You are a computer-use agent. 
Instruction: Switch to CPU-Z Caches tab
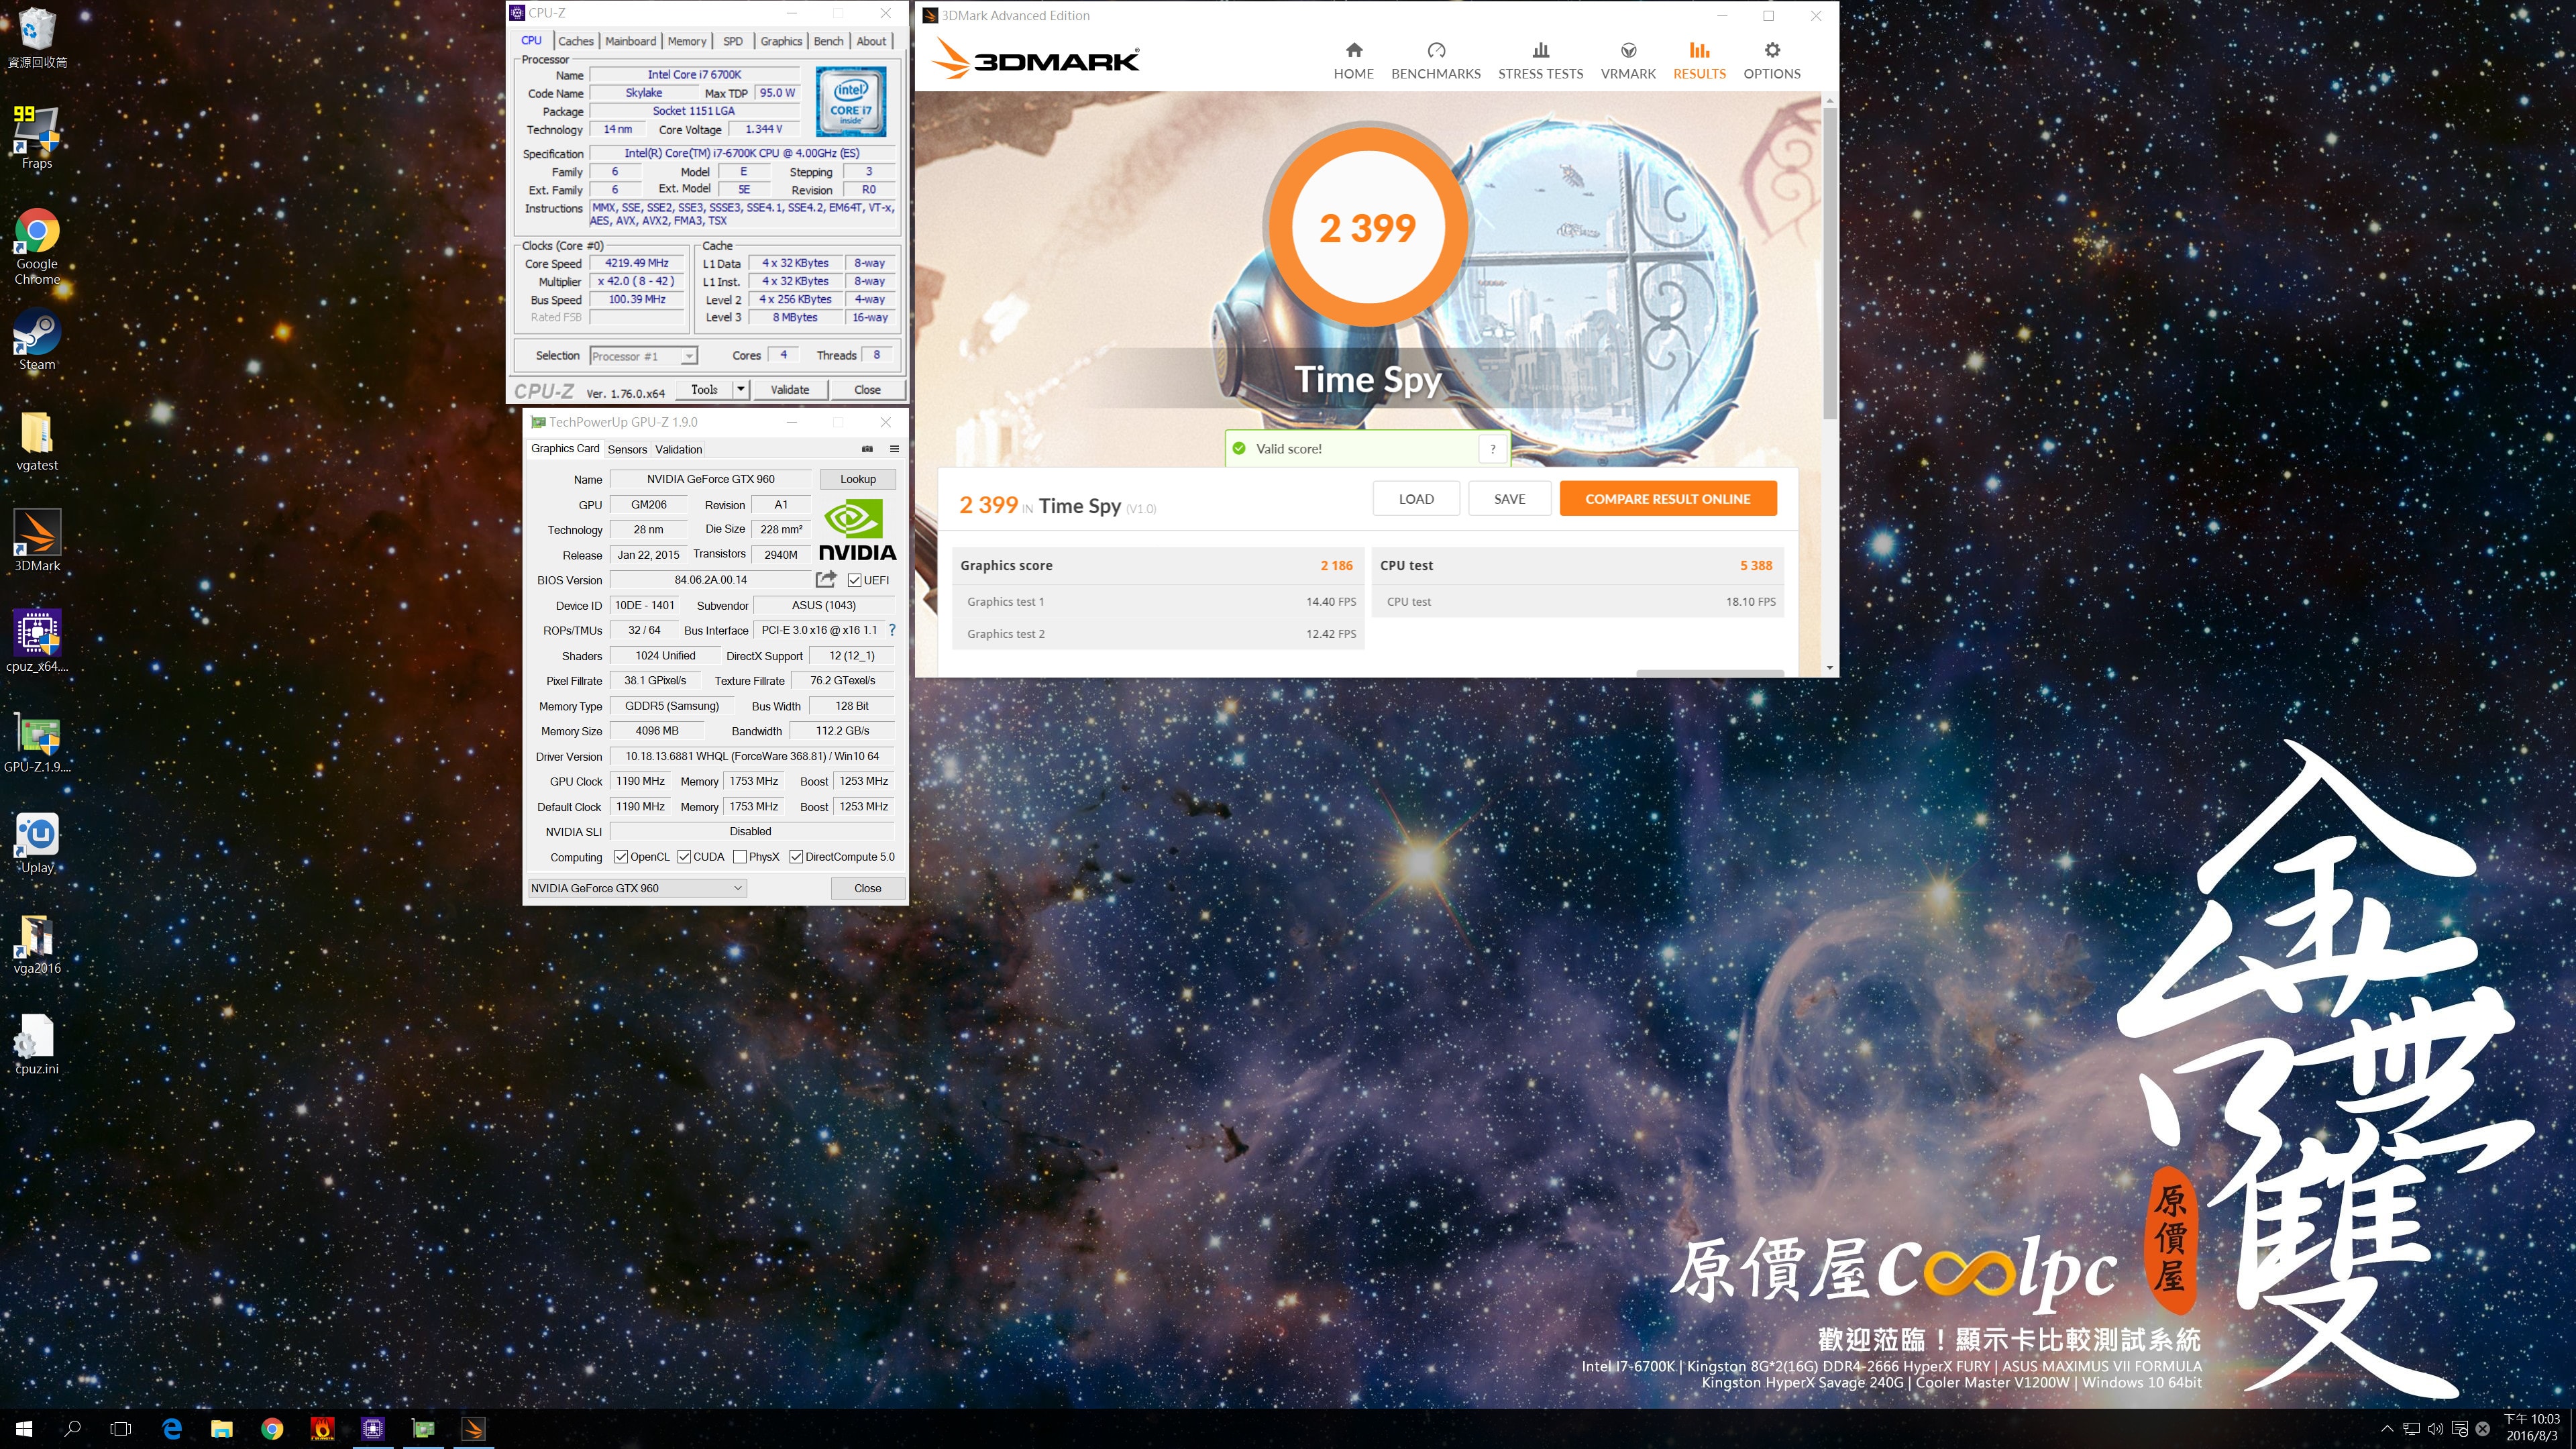pyautogui.click(x=575, y=41)
